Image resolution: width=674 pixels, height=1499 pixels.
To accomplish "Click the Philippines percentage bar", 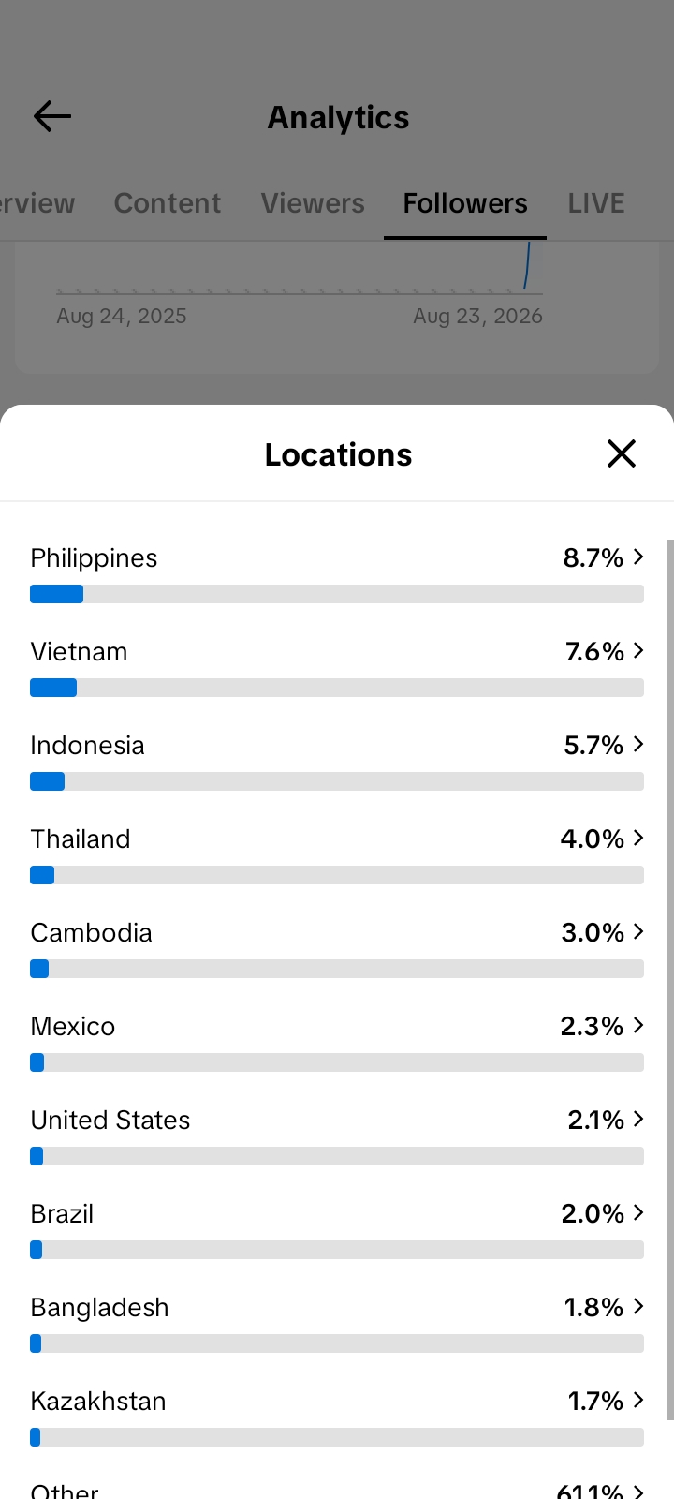I will [x=337, y=594].
